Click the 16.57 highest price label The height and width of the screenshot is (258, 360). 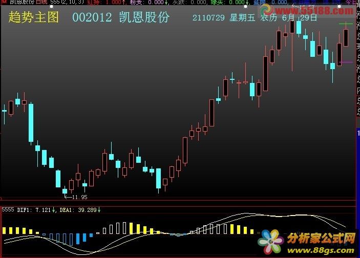pyautogui.click(x=307, y=8)
